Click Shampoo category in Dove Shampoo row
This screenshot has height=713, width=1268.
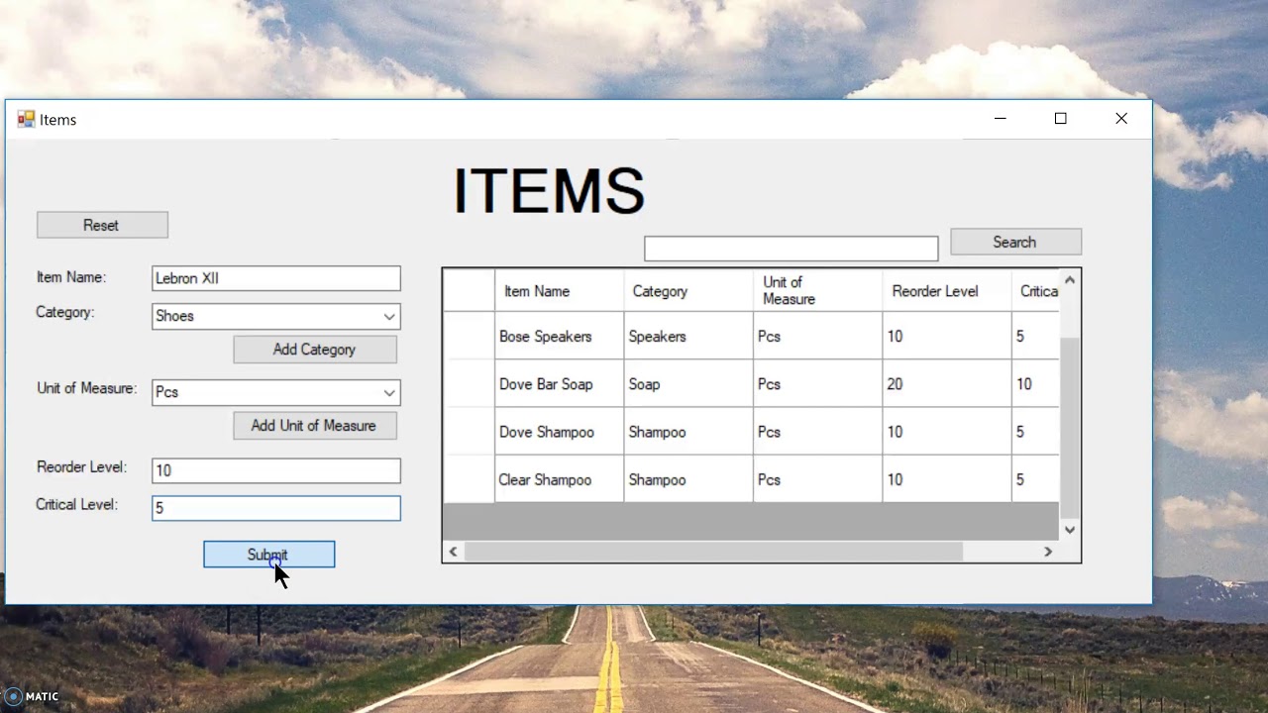pyautogui.click(x=688, y=432)
